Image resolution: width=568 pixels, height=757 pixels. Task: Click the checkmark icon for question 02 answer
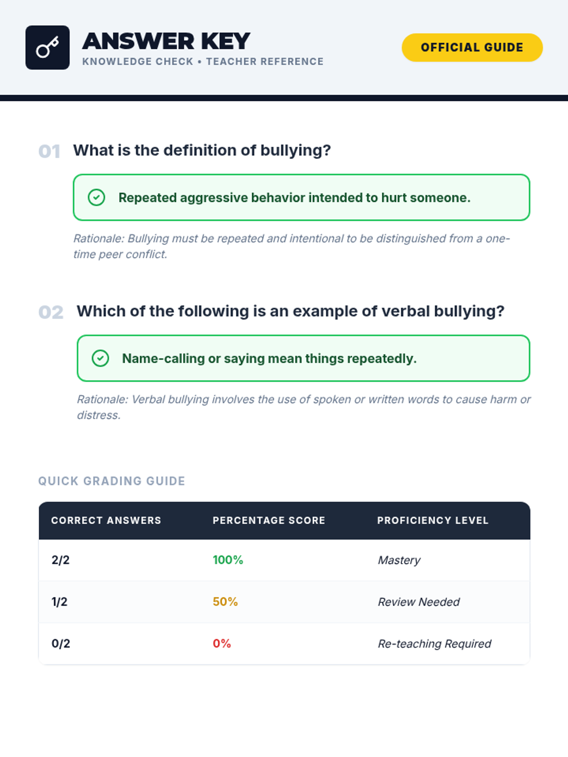[x=100, y=358]
